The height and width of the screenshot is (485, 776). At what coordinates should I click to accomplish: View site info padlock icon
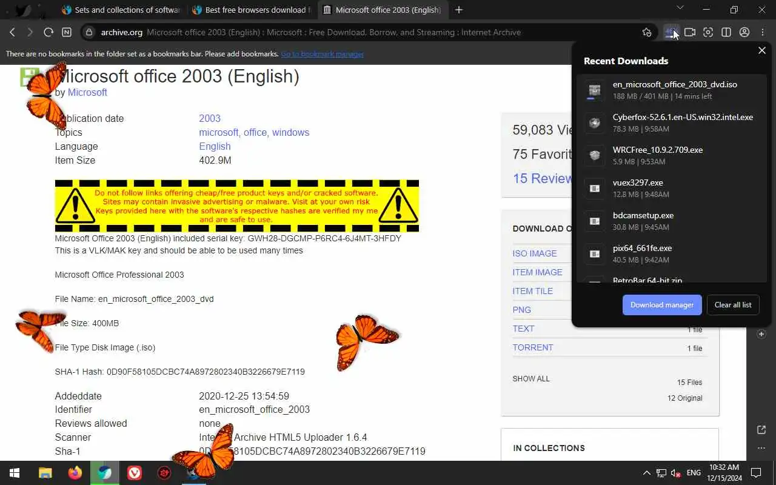click(x=89, y=32)
